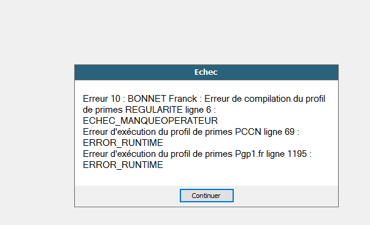Click the Echec title text
This screenshot has width=370, height=225.
point(206,72)
